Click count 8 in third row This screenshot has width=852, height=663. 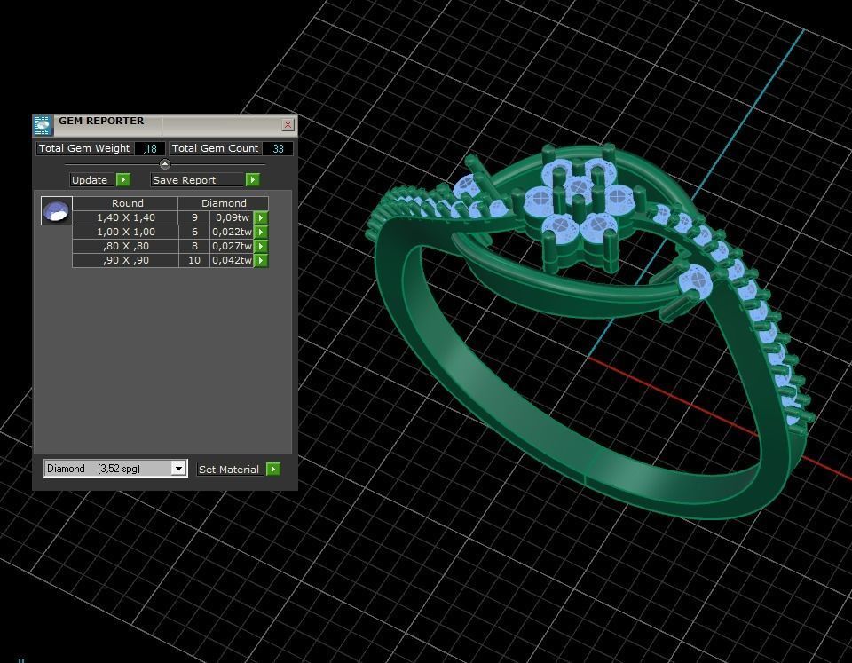[x=194, y=246]
